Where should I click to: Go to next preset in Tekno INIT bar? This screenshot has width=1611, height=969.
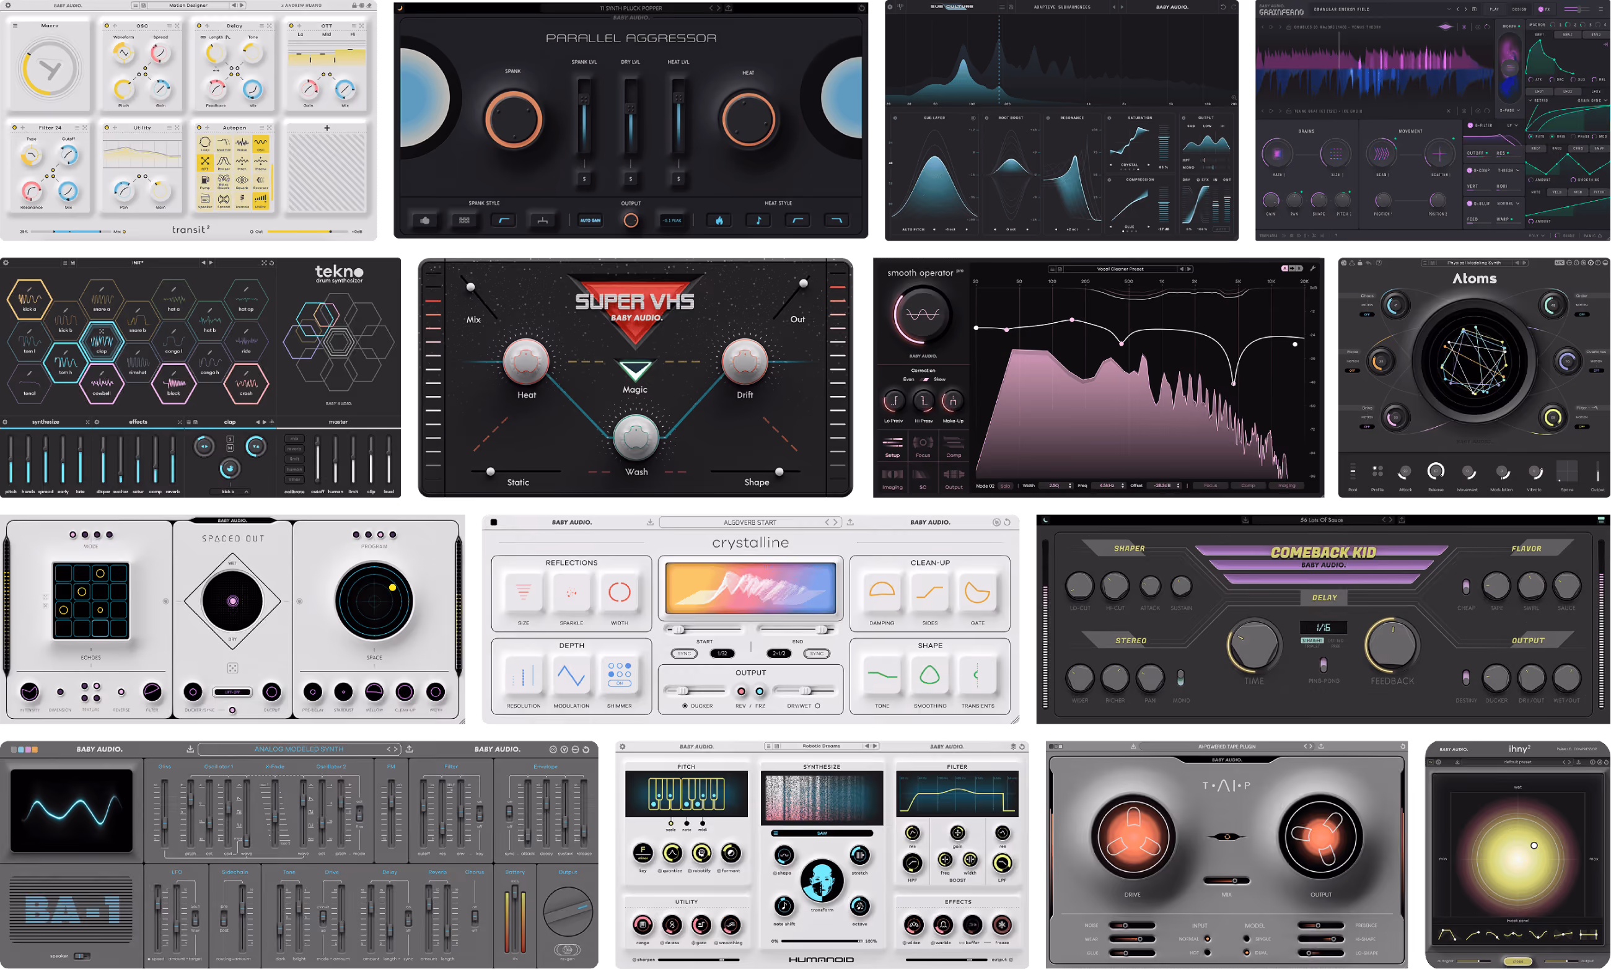tap(210, 263)
